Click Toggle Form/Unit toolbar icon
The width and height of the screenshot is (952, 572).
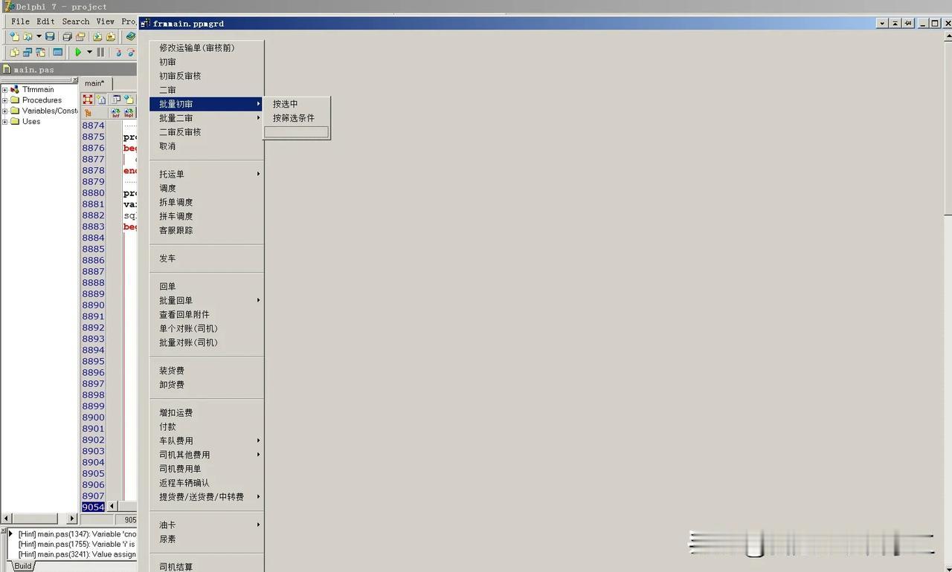pyautogui.click(x=41, y=52)
